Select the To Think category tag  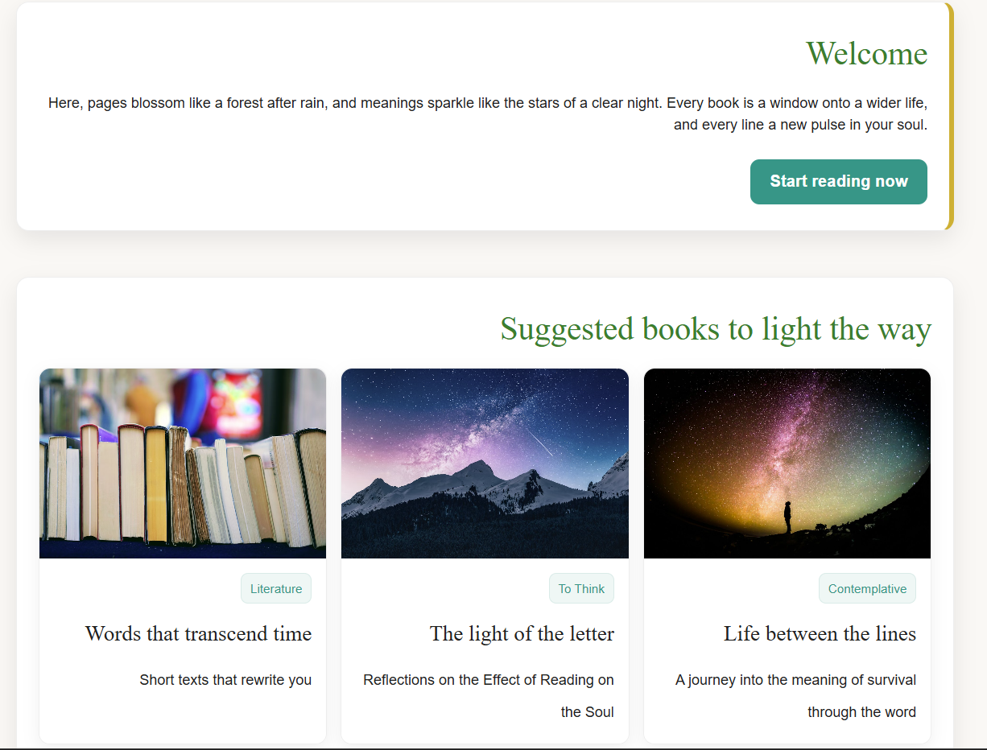(581, 588)
